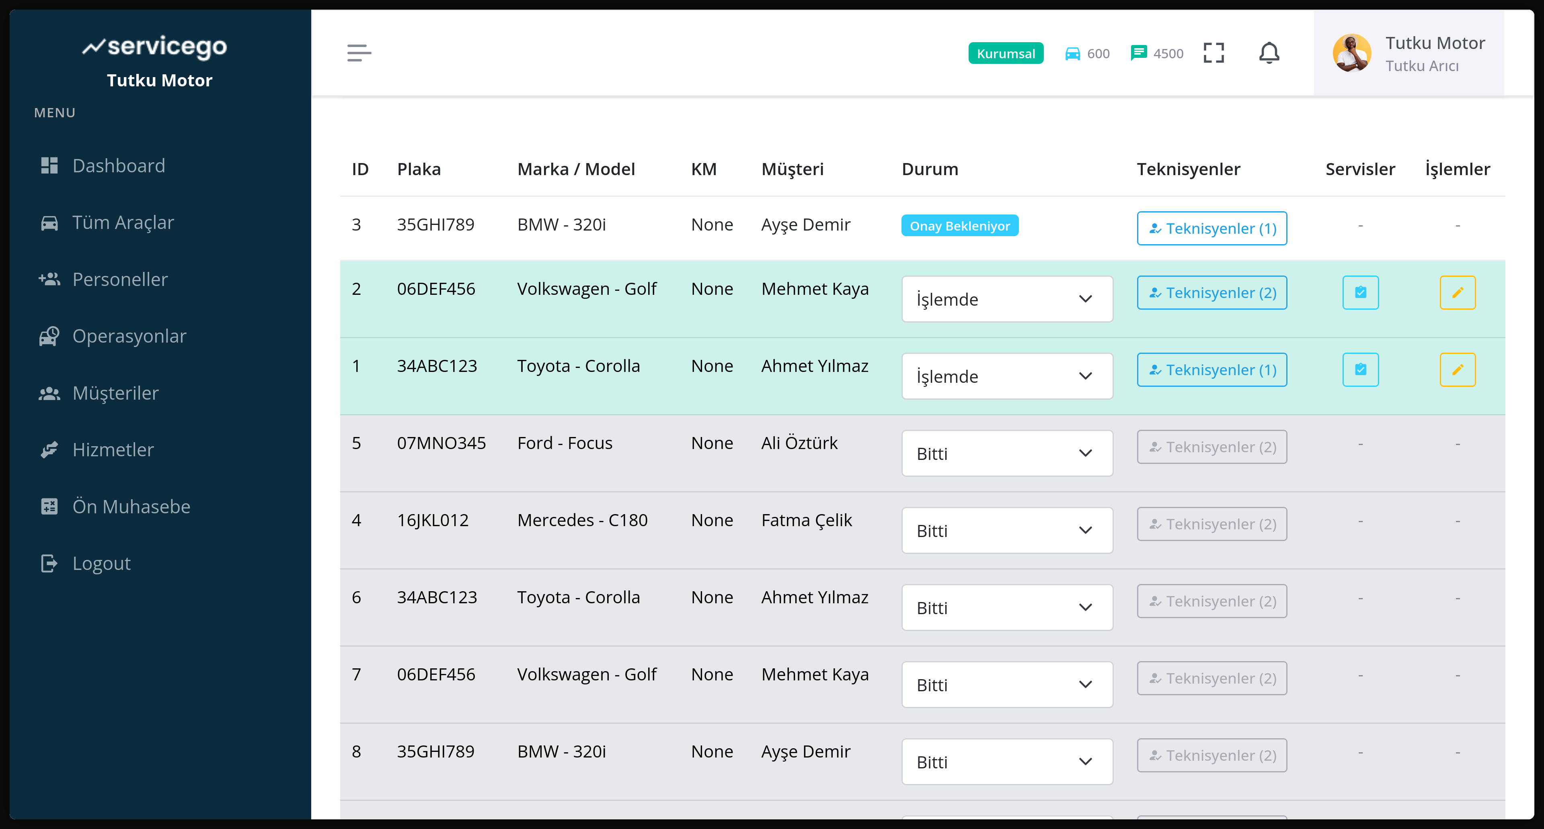Open services icon for plate 34ABC123 row 1
This screenshot has height=829, width=1544.
1360,370
